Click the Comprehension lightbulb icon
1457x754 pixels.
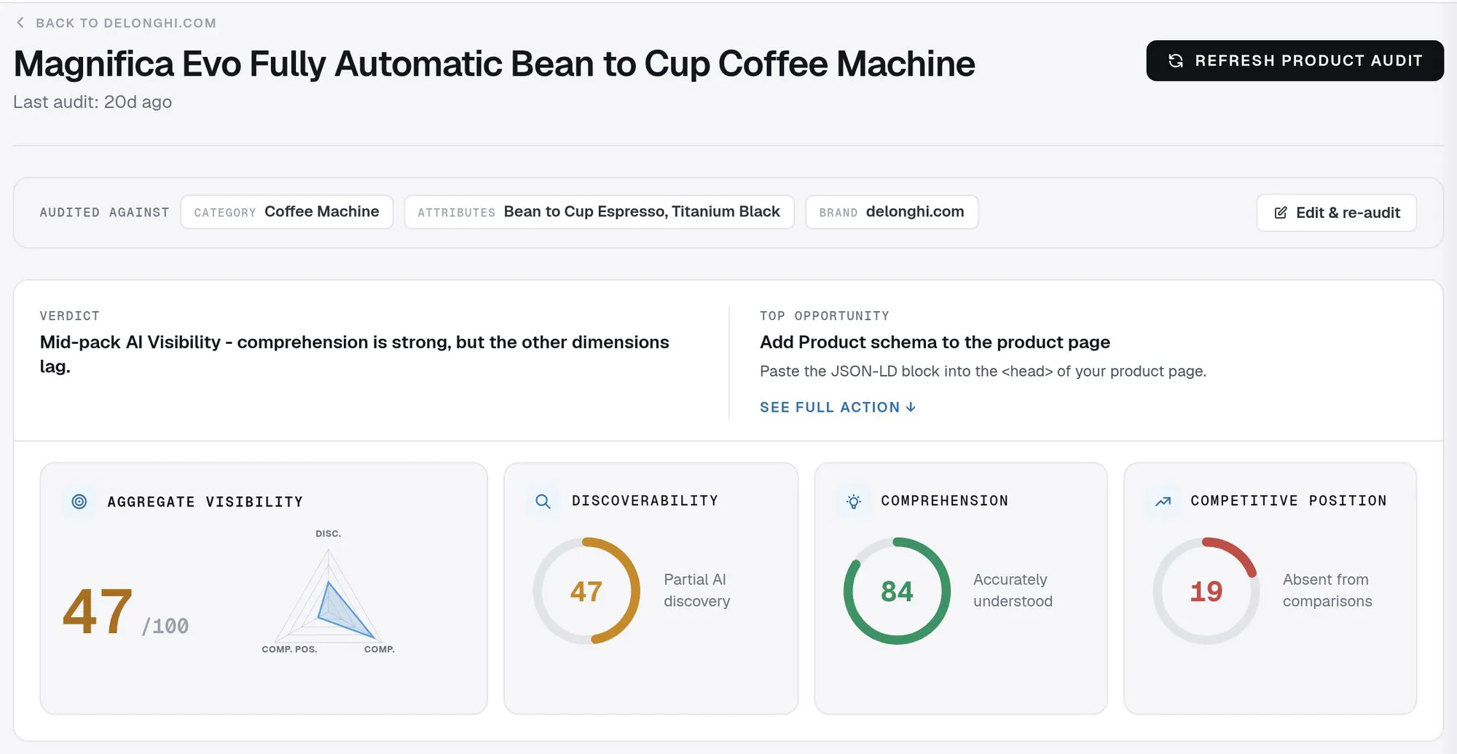853,501
